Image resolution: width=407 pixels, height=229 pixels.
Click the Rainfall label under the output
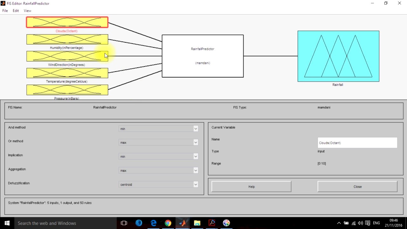click(338, 85)
